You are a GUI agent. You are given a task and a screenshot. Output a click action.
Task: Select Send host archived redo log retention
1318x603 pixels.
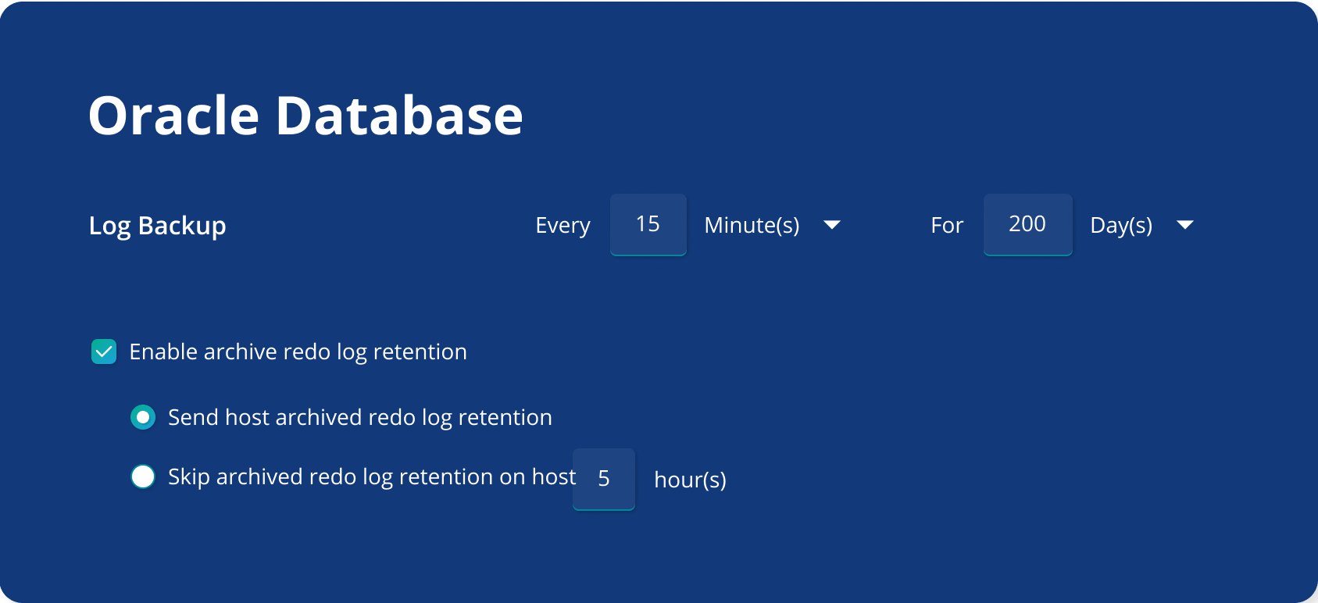click(x=143, y=417)
